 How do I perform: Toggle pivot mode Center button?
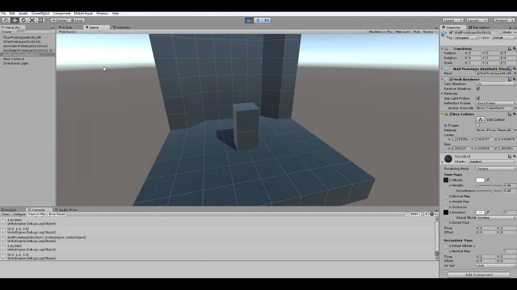point(59,20)
